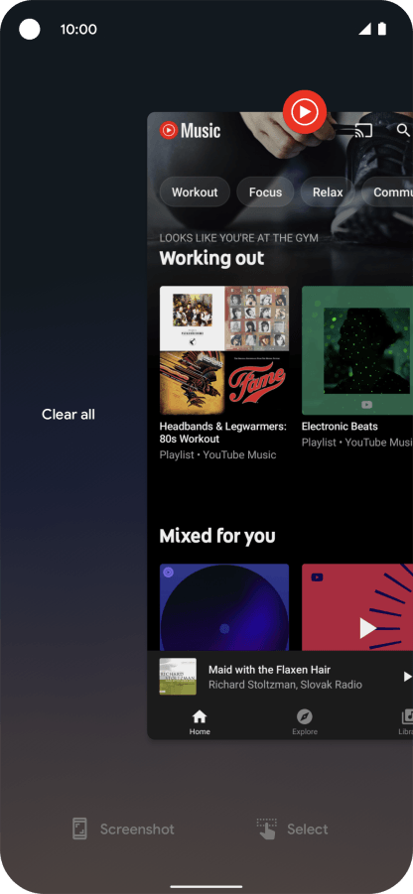
Task: Open Headbands & Legwarmers playlist cover
Action: 224,350
